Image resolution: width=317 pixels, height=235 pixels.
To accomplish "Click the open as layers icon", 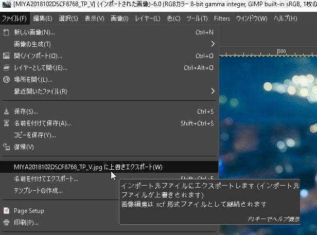I will click(x=7, y=68).
